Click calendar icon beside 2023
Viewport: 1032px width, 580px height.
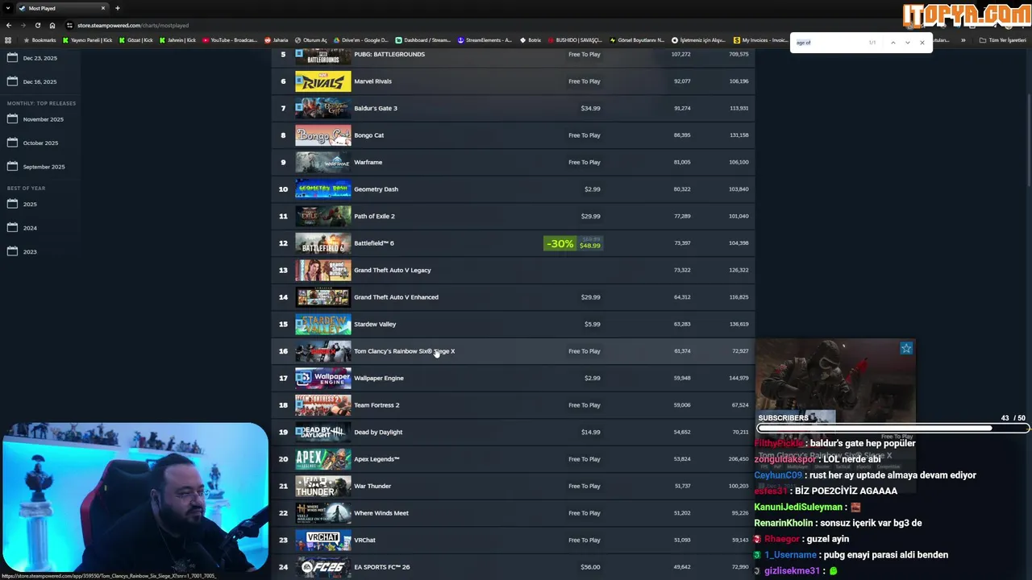pos(12,251)
